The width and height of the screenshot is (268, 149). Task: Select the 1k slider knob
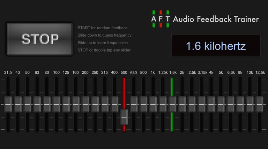(153, 104)
